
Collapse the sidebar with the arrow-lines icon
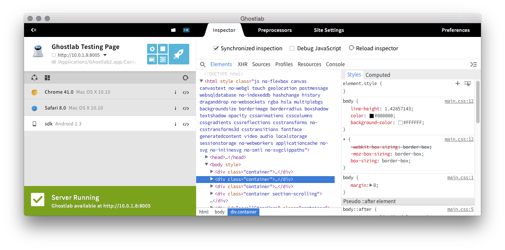(34, 30)
